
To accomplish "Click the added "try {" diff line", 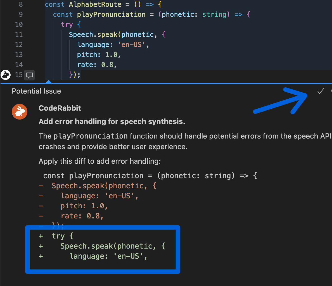I will coord(63,236).
